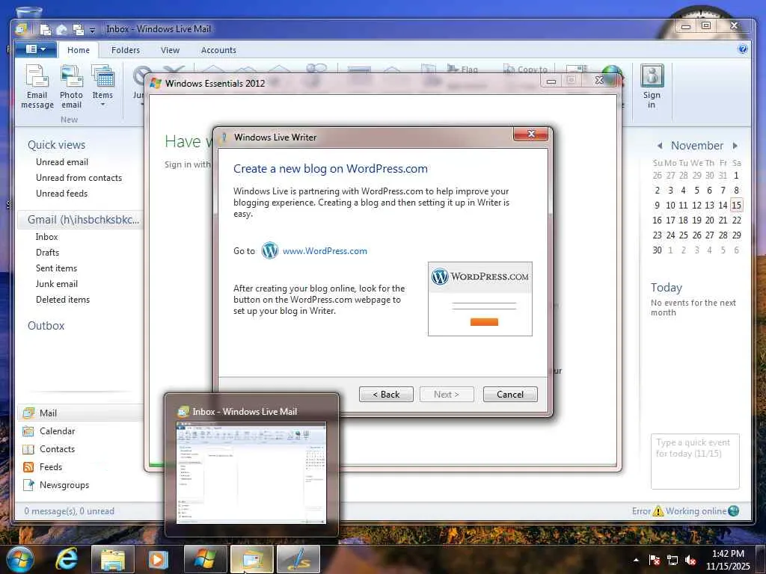
Task: Click the send/receive icon in quick access toolbar
Action: 78,30
